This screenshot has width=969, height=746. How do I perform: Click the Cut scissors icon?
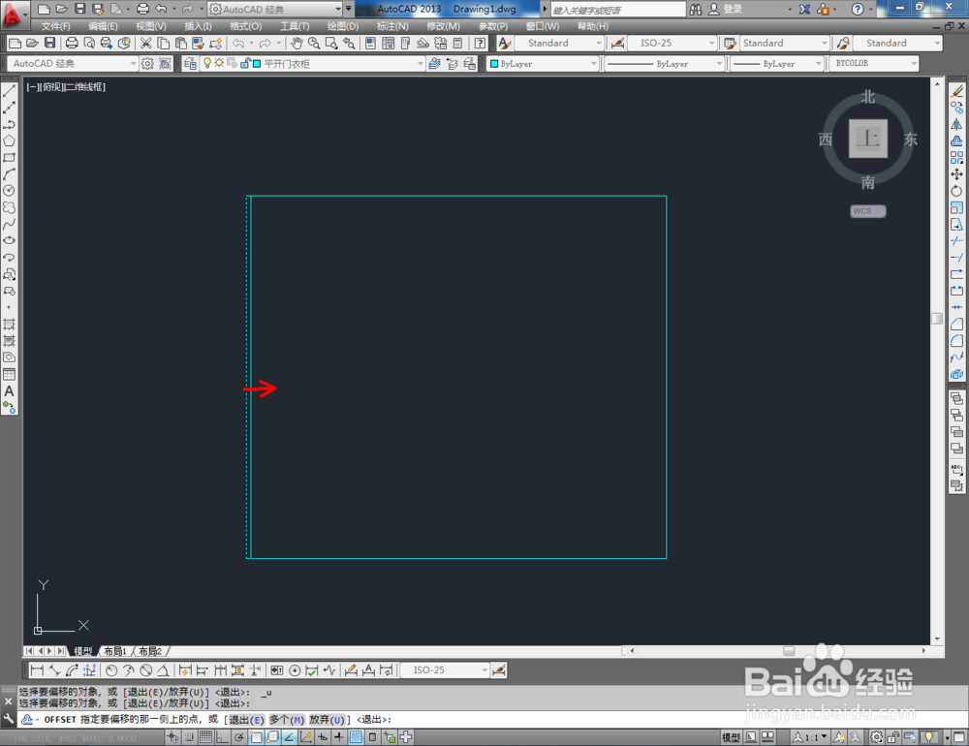[x=146, y=43]
